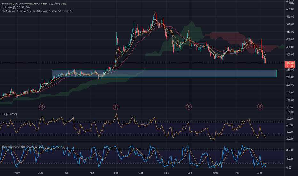Viewport: 298px width, 176px height.
Task: Click the Dec label on time axis
Action: coord(190,173)
